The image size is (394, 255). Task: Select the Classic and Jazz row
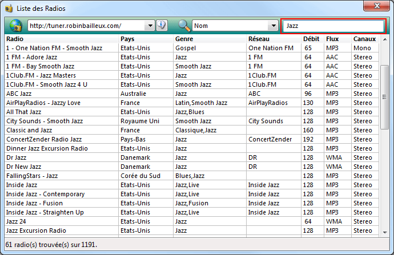click(191, 130)
